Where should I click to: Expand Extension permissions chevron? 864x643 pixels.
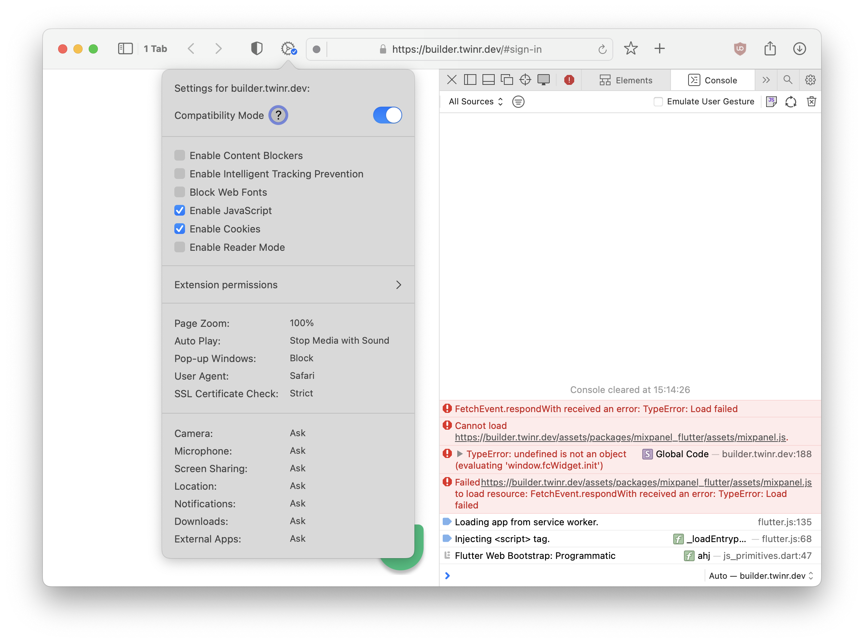(398, 285)
